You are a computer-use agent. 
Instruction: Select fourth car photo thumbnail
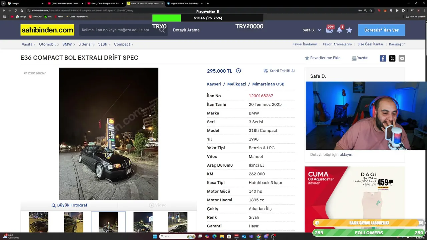[143, 222]
